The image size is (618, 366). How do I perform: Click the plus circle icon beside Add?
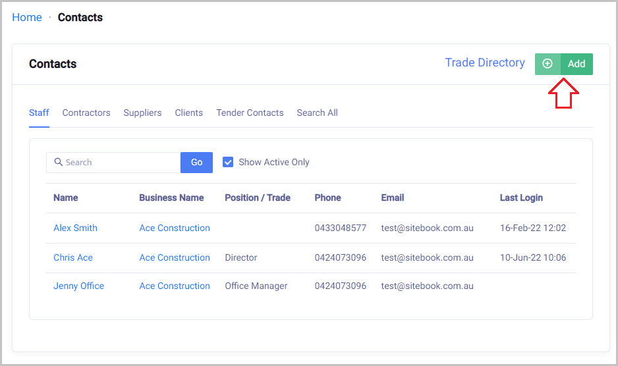point(548,64)
